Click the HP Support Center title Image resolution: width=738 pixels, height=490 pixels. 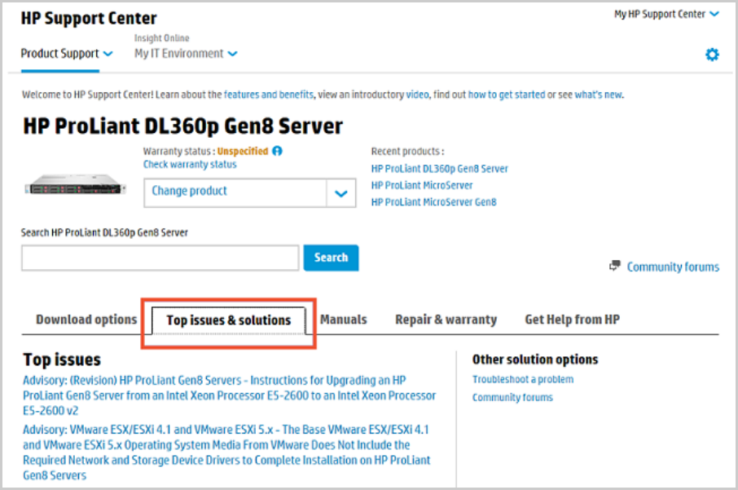(89, 19)
